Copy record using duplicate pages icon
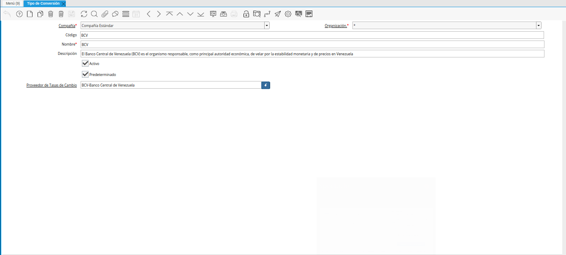The image size is (566, 255). point(40,14)
